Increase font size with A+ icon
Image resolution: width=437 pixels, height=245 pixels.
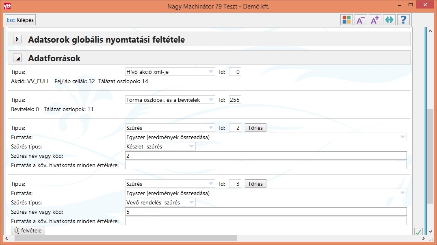tap(375, 20)
